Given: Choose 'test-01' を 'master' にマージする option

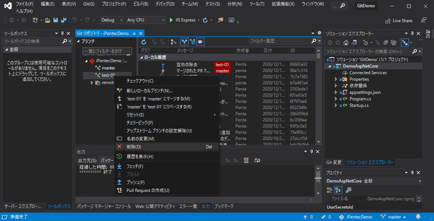Looking at the screenshot, I should click(x=167, y=99).
